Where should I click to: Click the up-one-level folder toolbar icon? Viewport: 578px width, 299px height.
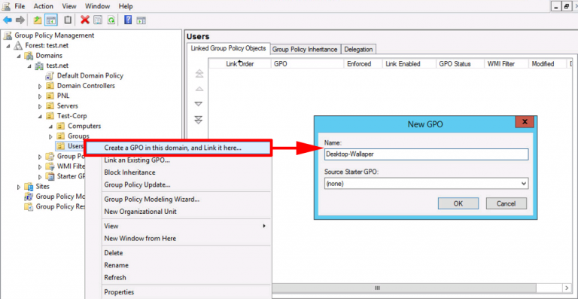pos(38,20)
